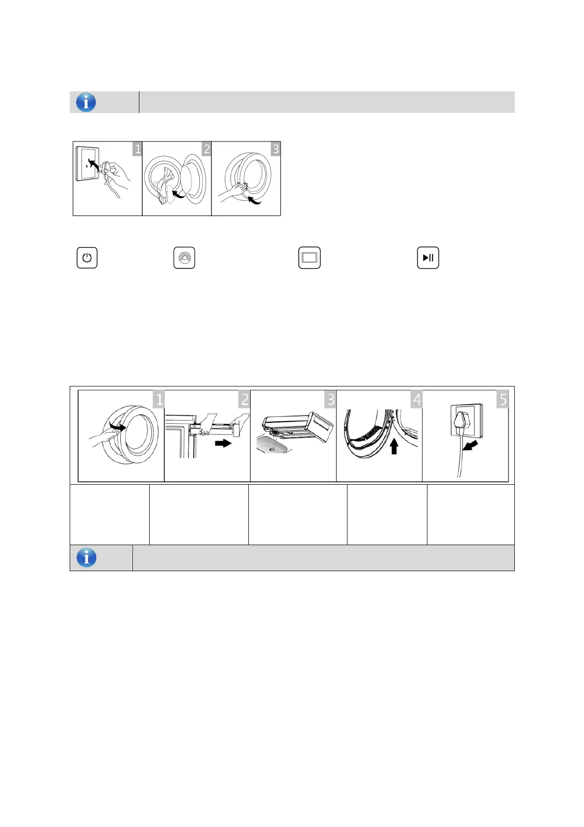The width and height of the screenshot is (584, 827).
Task: Click the start/pause button icon
Action: tap(428, 258)
